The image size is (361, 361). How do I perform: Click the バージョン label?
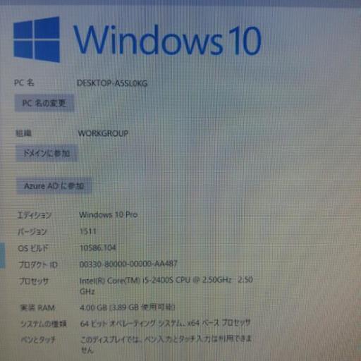click(32, 232)
